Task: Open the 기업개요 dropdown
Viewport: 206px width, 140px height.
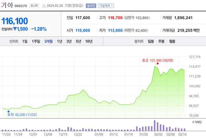Action: pyautogui.click(x=106, y=6)
